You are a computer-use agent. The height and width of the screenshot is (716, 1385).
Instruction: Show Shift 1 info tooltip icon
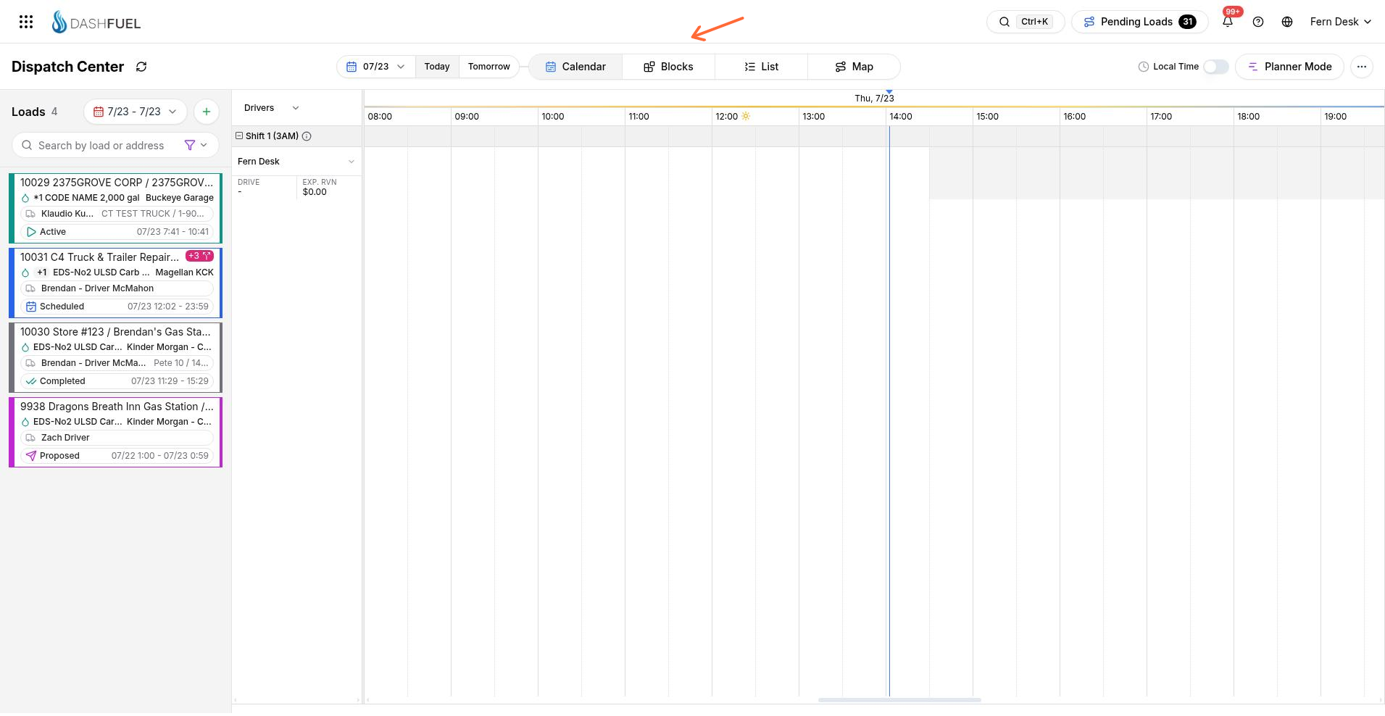point(307,136)
